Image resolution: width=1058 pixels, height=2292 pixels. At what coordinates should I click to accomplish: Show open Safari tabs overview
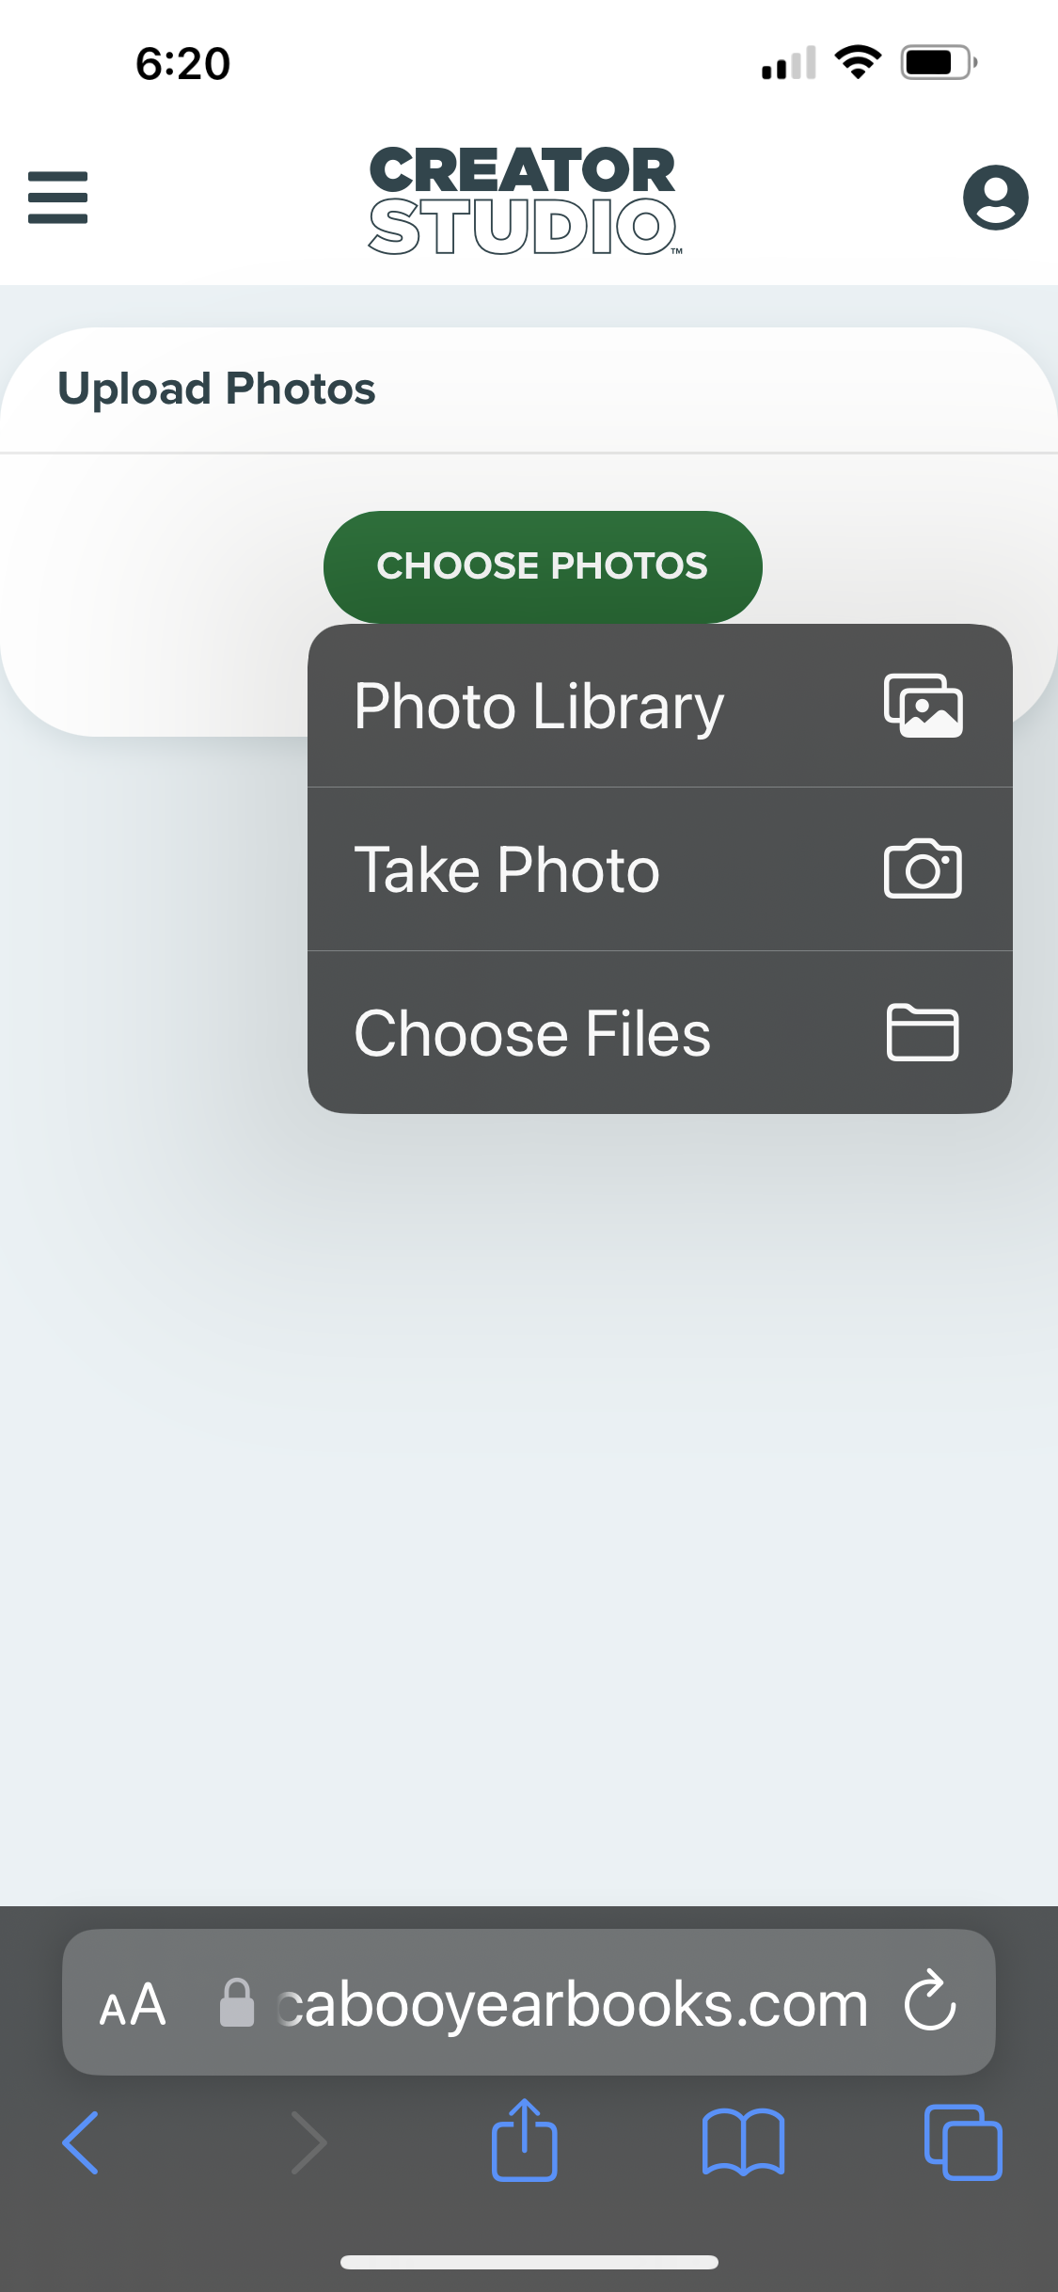(x=963, y=2142)
